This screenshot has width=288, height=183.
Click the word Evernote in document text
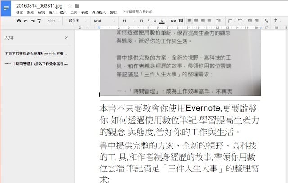[x=203, y=108]
